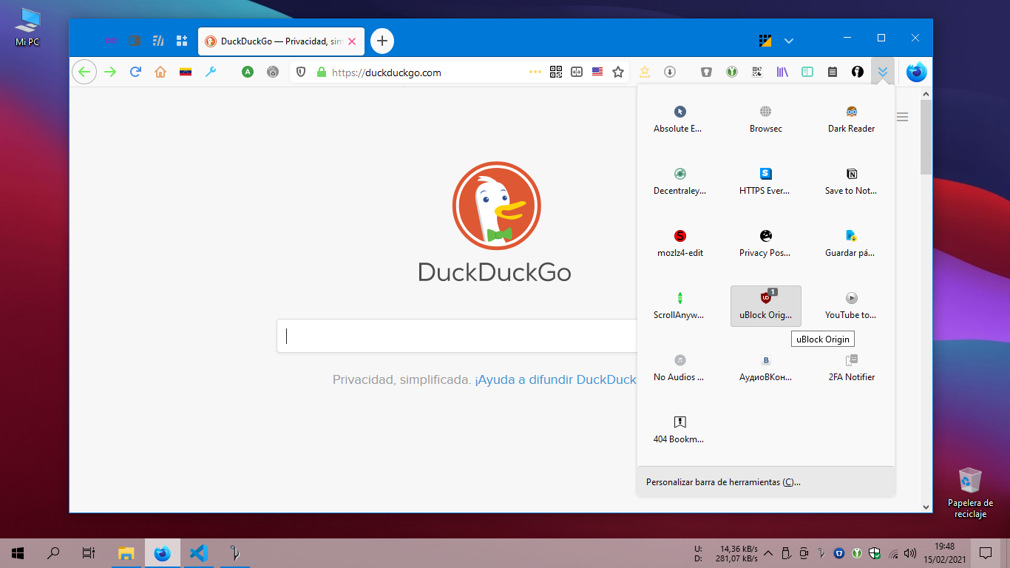Click the blue wrench toolbar icon
Viewport: 1010px width, 568px height.
211,72
